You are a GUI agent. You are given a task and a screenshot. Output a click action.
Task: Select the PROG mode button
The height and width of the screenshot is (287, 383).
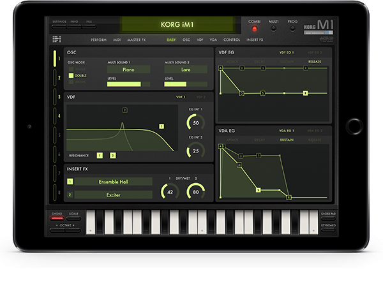[x=292, y=29]
